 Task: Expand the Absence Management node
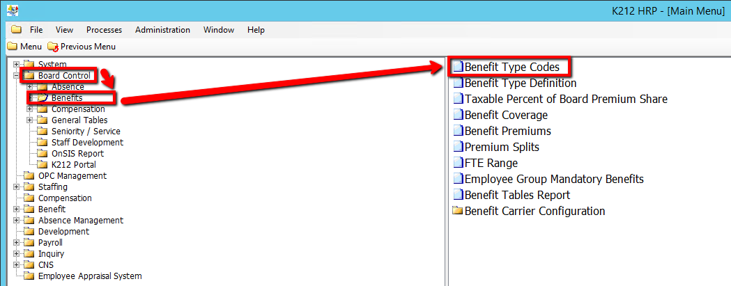click(x=17, y=221)
